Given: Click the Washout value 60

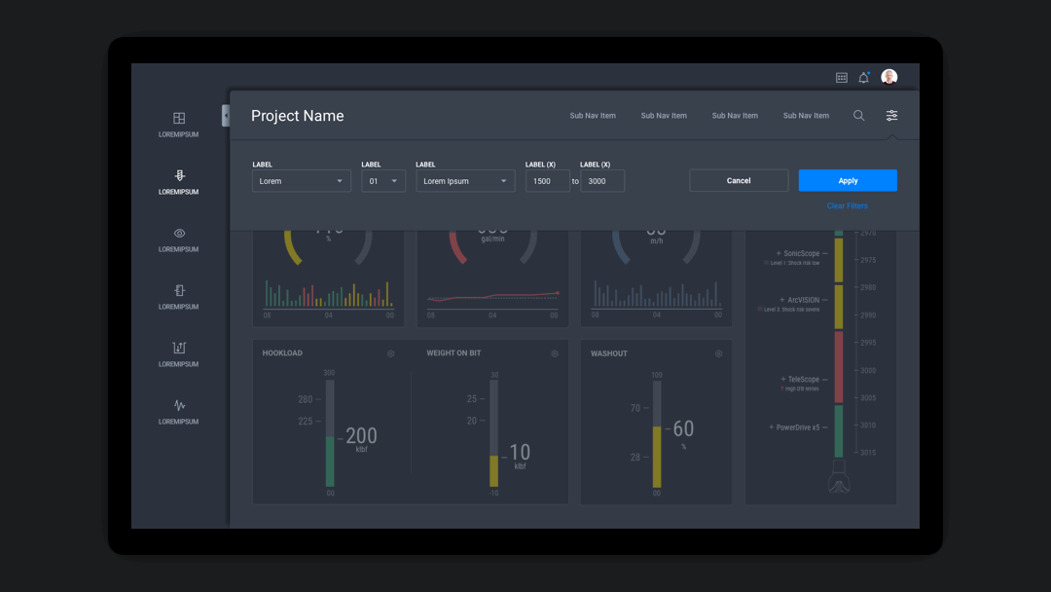Looking at the screenshot, I should pos(684,429).
